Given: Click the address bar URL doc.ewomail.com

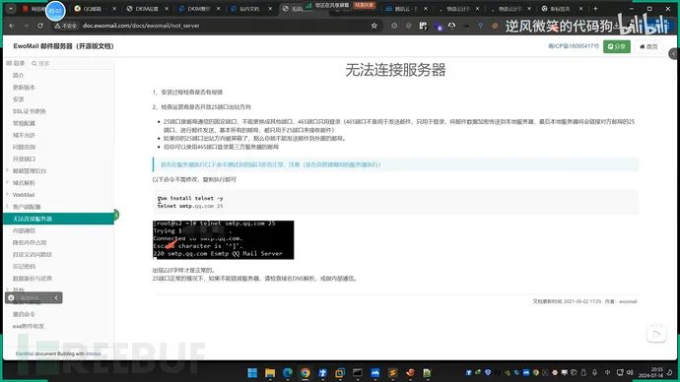Looking at the screenshot, I should [x=141, y=26].
